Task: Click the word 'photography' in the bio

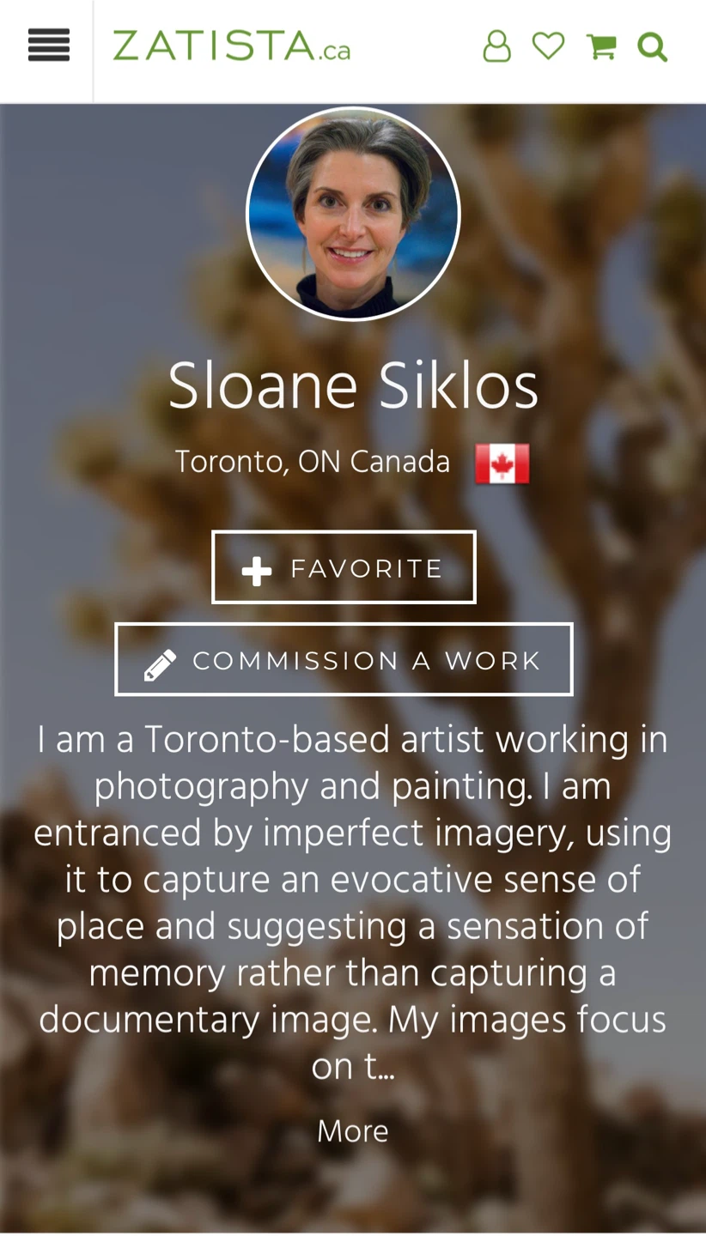Action: 201,787
